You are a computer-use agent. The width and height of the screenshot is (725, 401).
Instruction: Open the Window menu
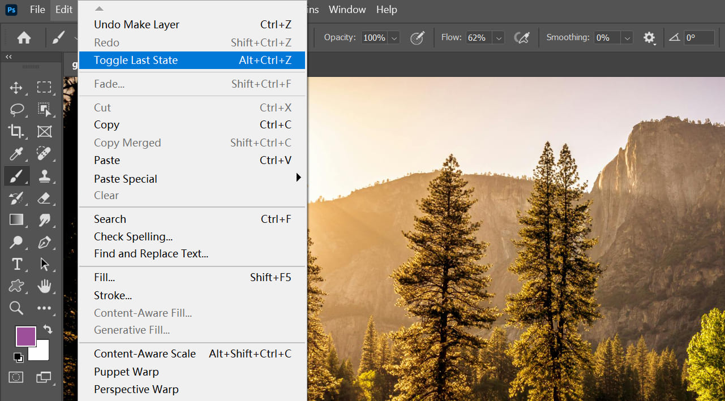[347, 10]
